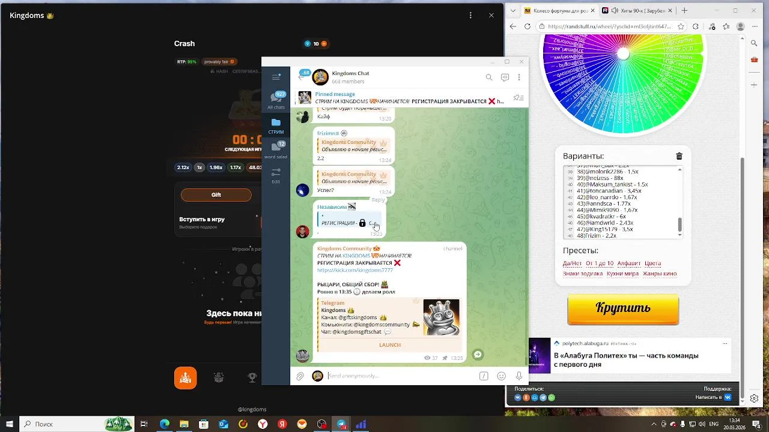Open browser sidebar search icon
The image size is (769, 432).
(755, 43)
